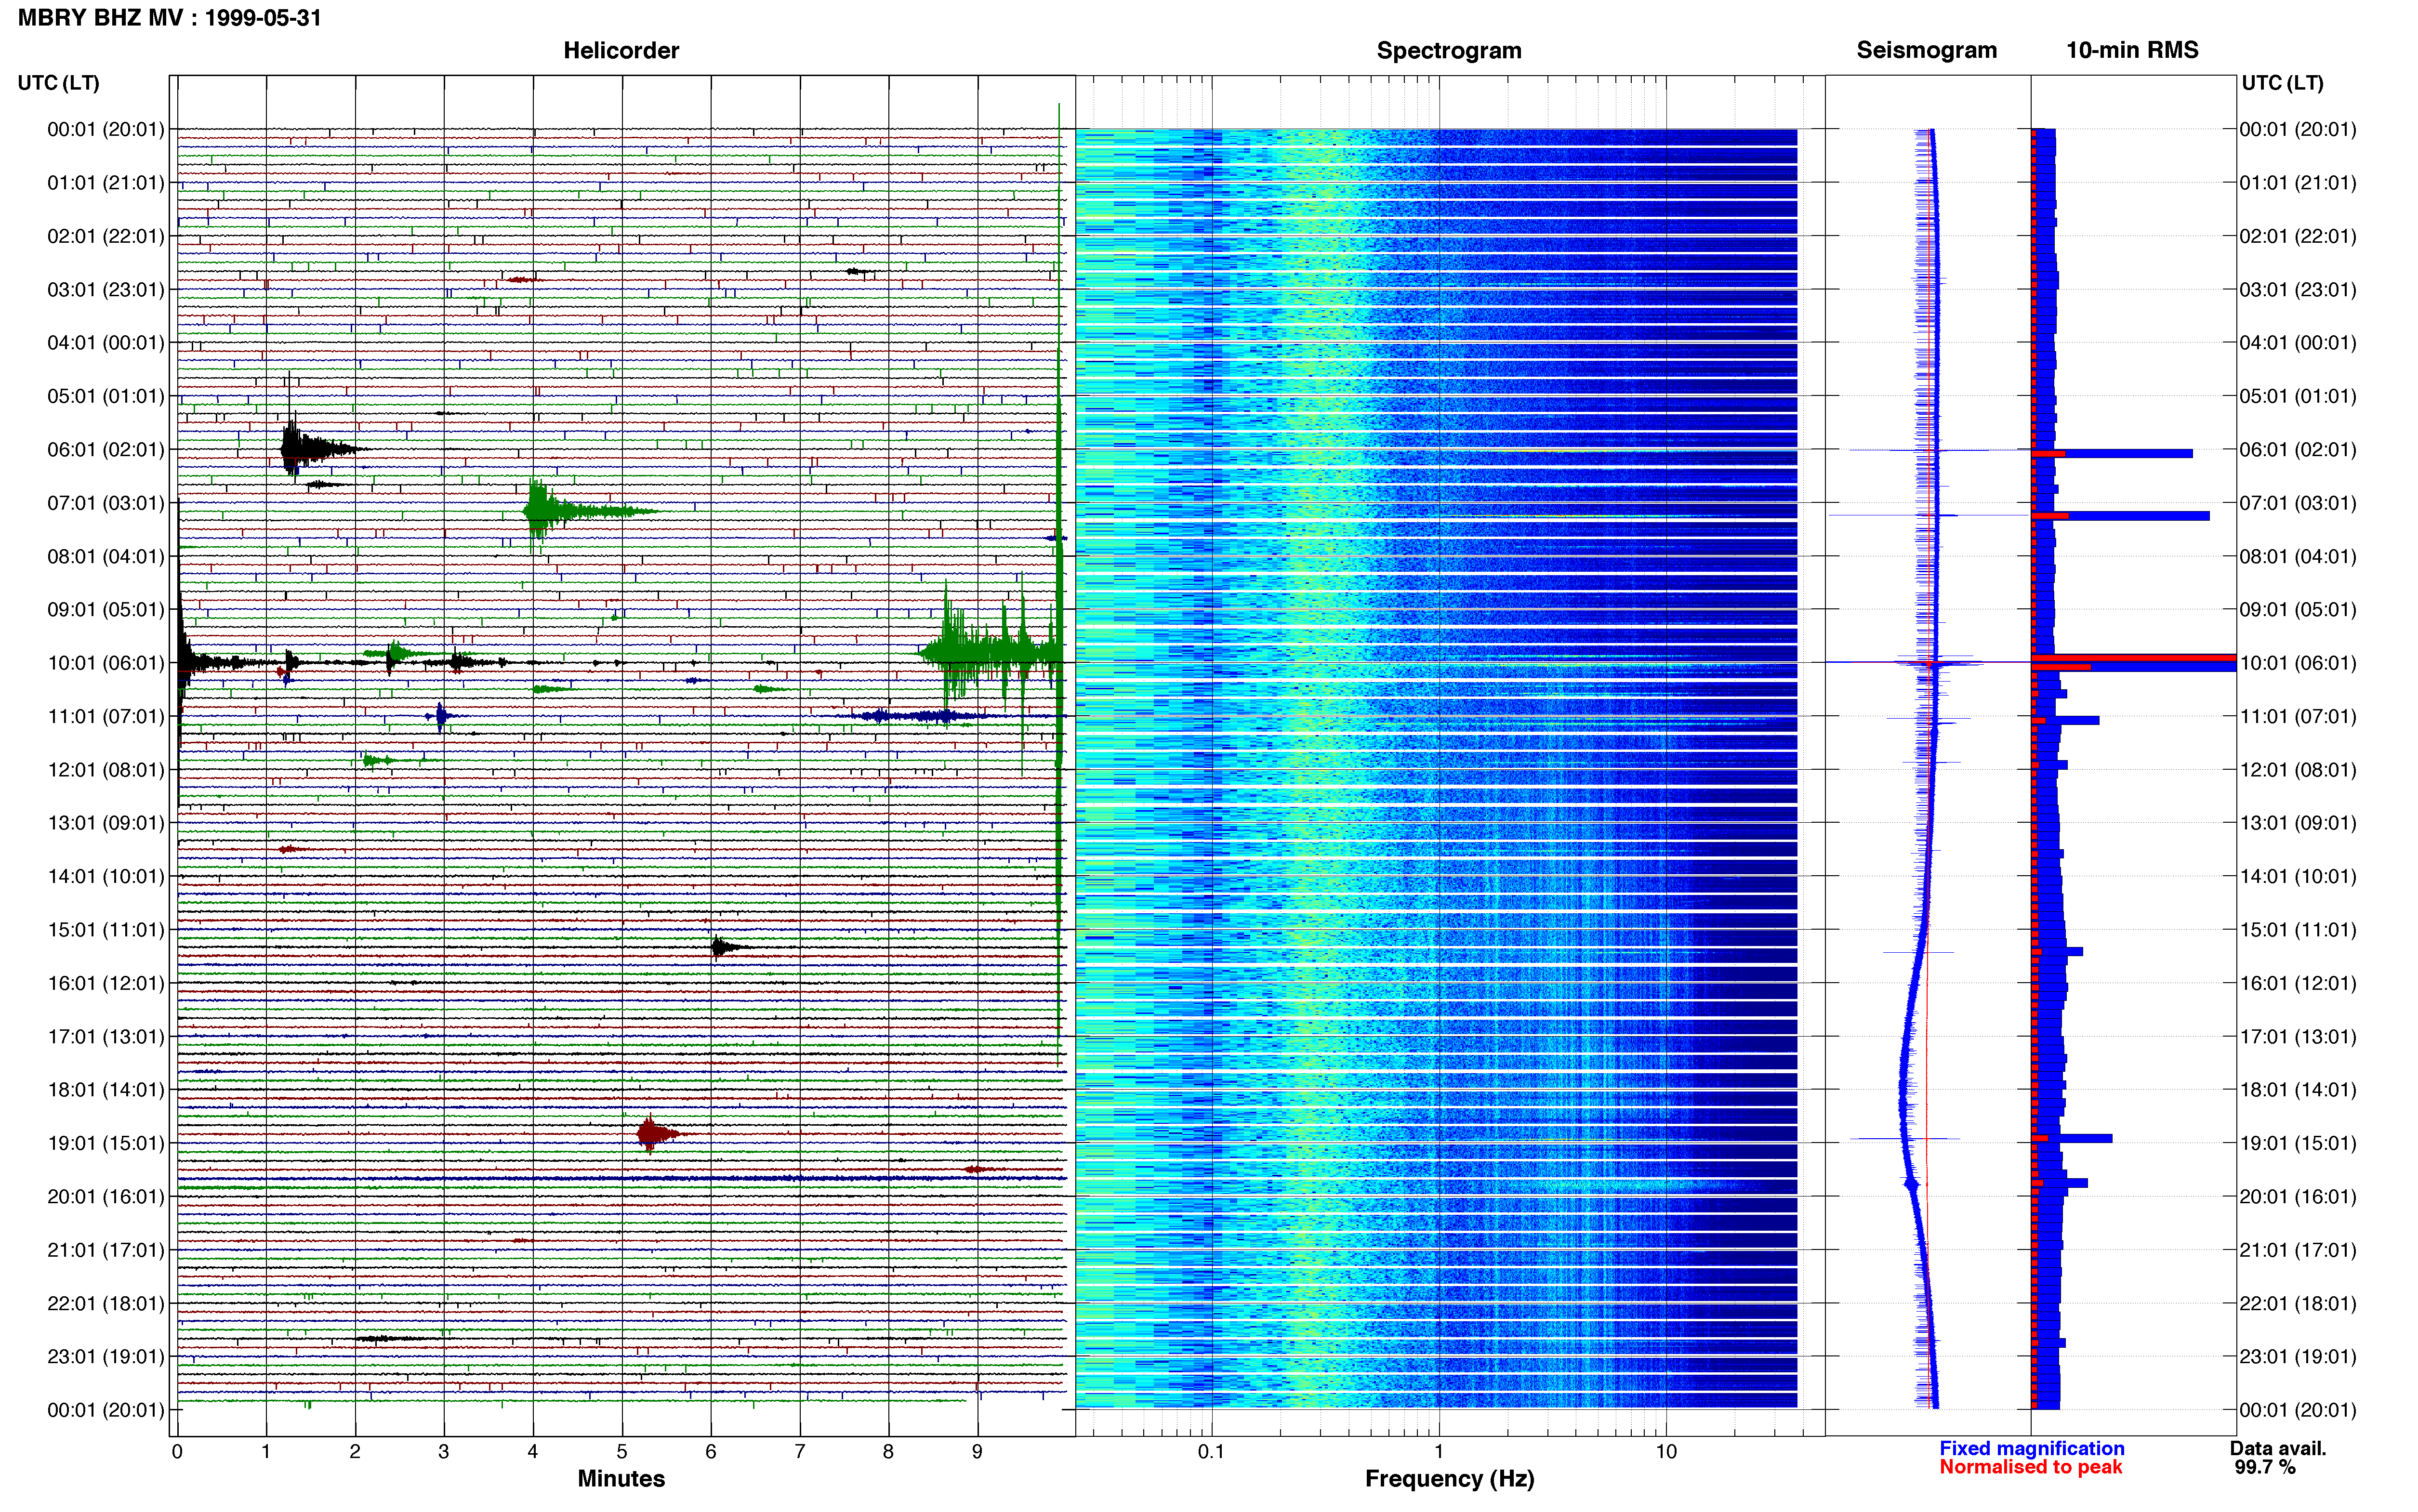Click the 0 tick on the Minutes axis
The width and height of the screenshot is (2418, 1512).
177,1452
